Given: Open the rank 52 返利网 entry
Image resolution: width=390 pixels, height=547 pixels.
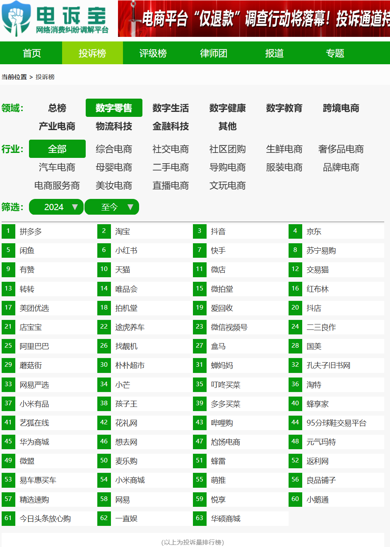Looking at the screenshot, I should [x=336, y=461].
